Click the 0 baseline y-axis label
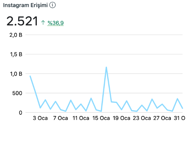The height and width of the screenshot is (142, 192). 20,112
